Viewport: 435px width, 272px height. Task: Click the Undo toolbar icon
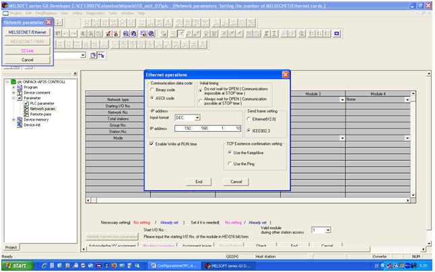click(66, 34)
